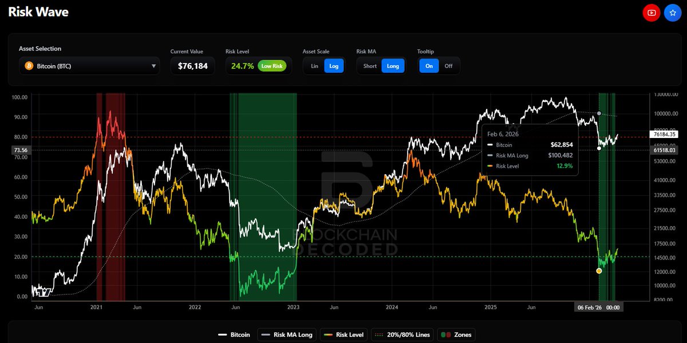Open the red YouTube icon button
Screen dimensions: 687x343
point(652,13)
